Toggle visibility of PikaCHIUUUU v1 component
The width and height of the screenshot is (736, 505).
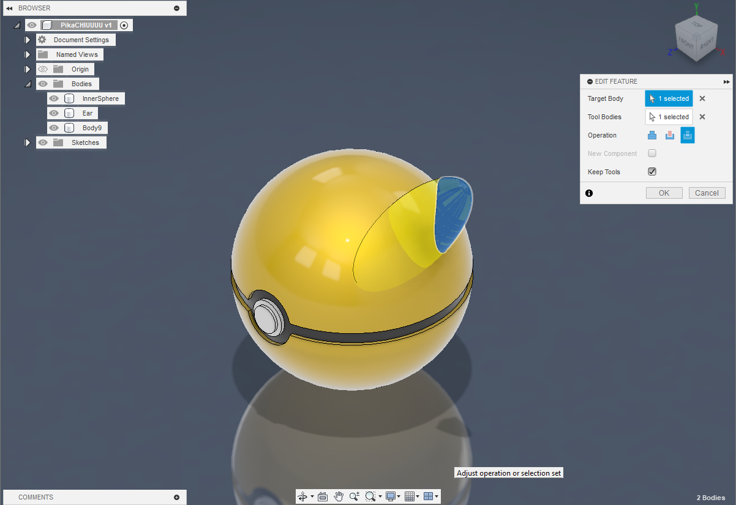(32, 25)
